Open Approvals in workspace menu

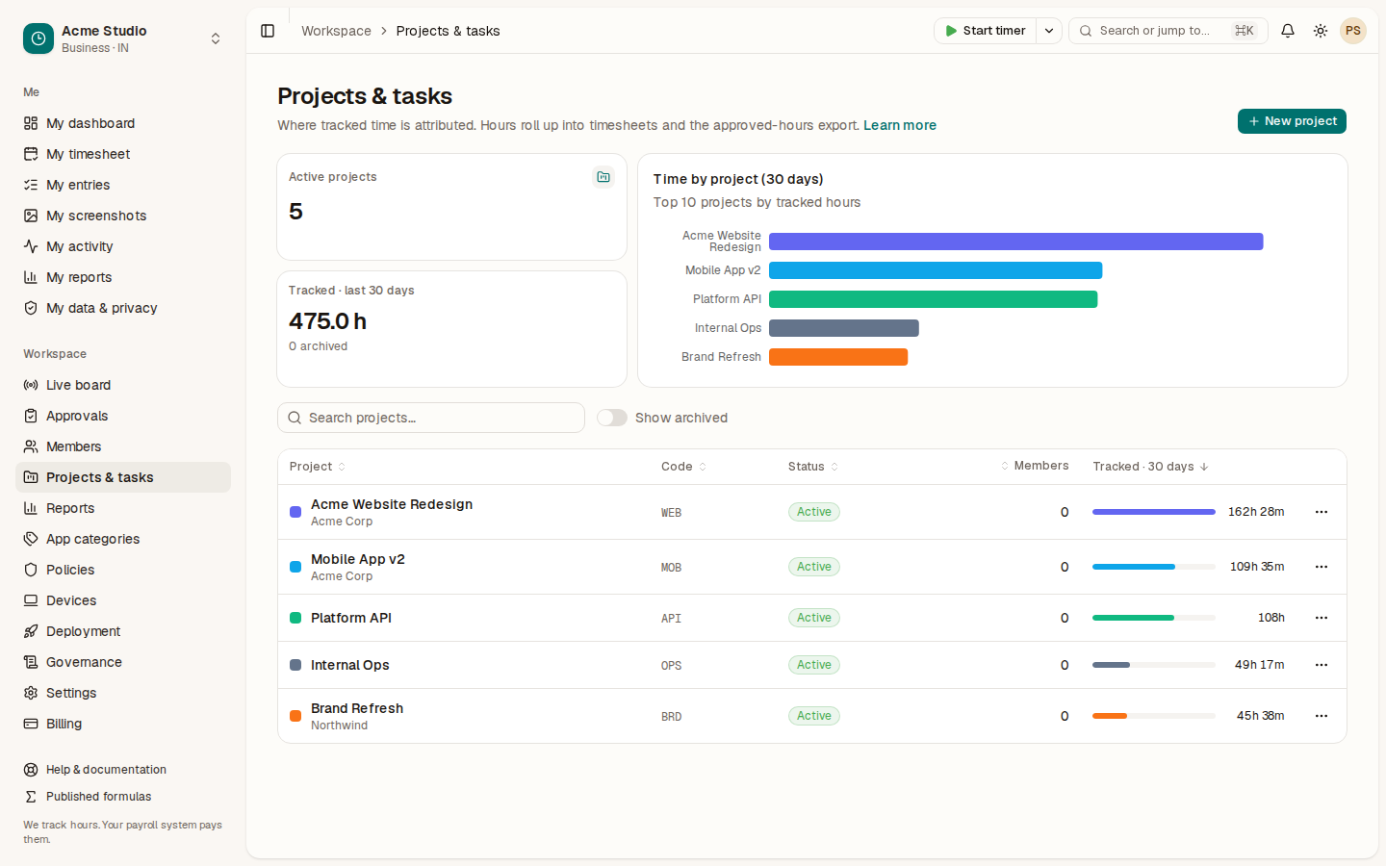point(123,416)
